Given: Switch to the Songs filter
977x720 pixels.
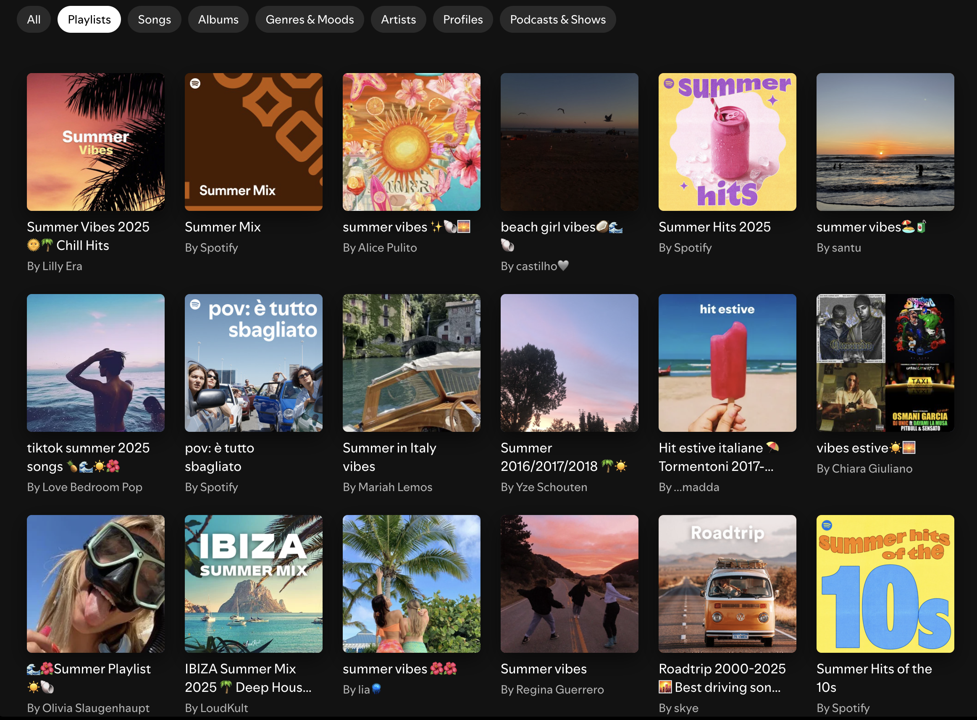Looking at the screenshot, I should [154, 19].
